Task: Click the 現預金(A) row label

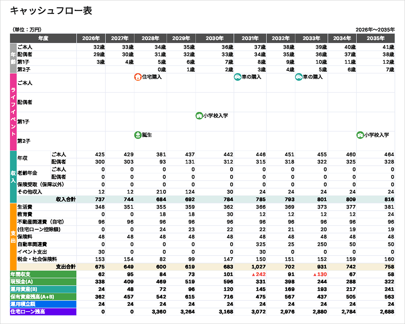Action: tap(43, 282)
